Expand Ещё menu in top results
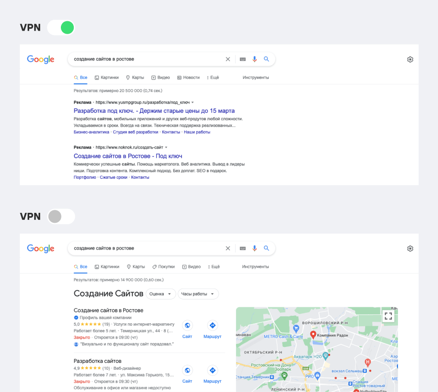438x392 pixels. tap(213, 78)
